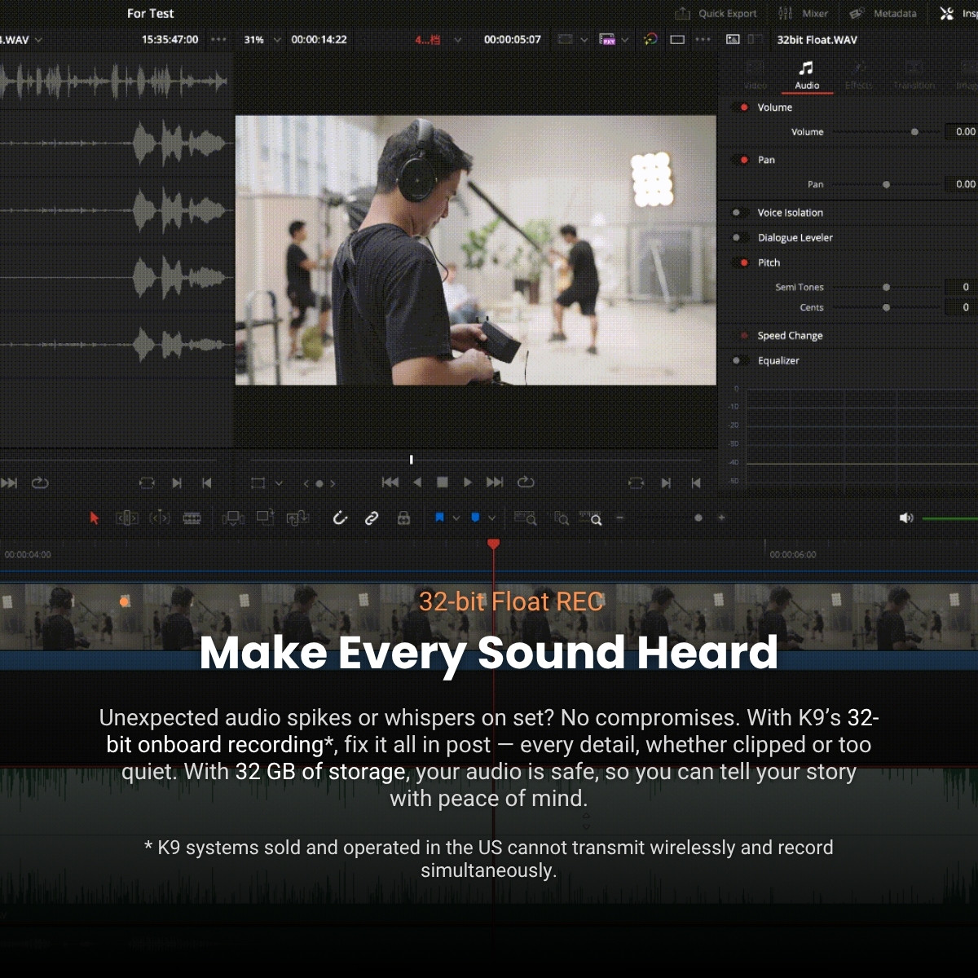Screen dimensions: 978x978
Task: Click the red timeline playhead marker
Action: click(493, 544)
